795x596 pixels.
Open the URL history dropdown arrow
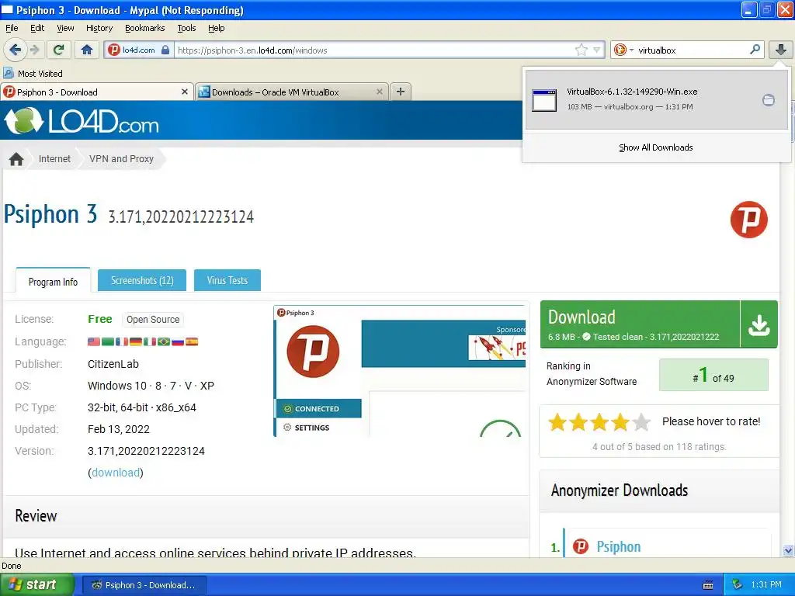pos(597,50)
